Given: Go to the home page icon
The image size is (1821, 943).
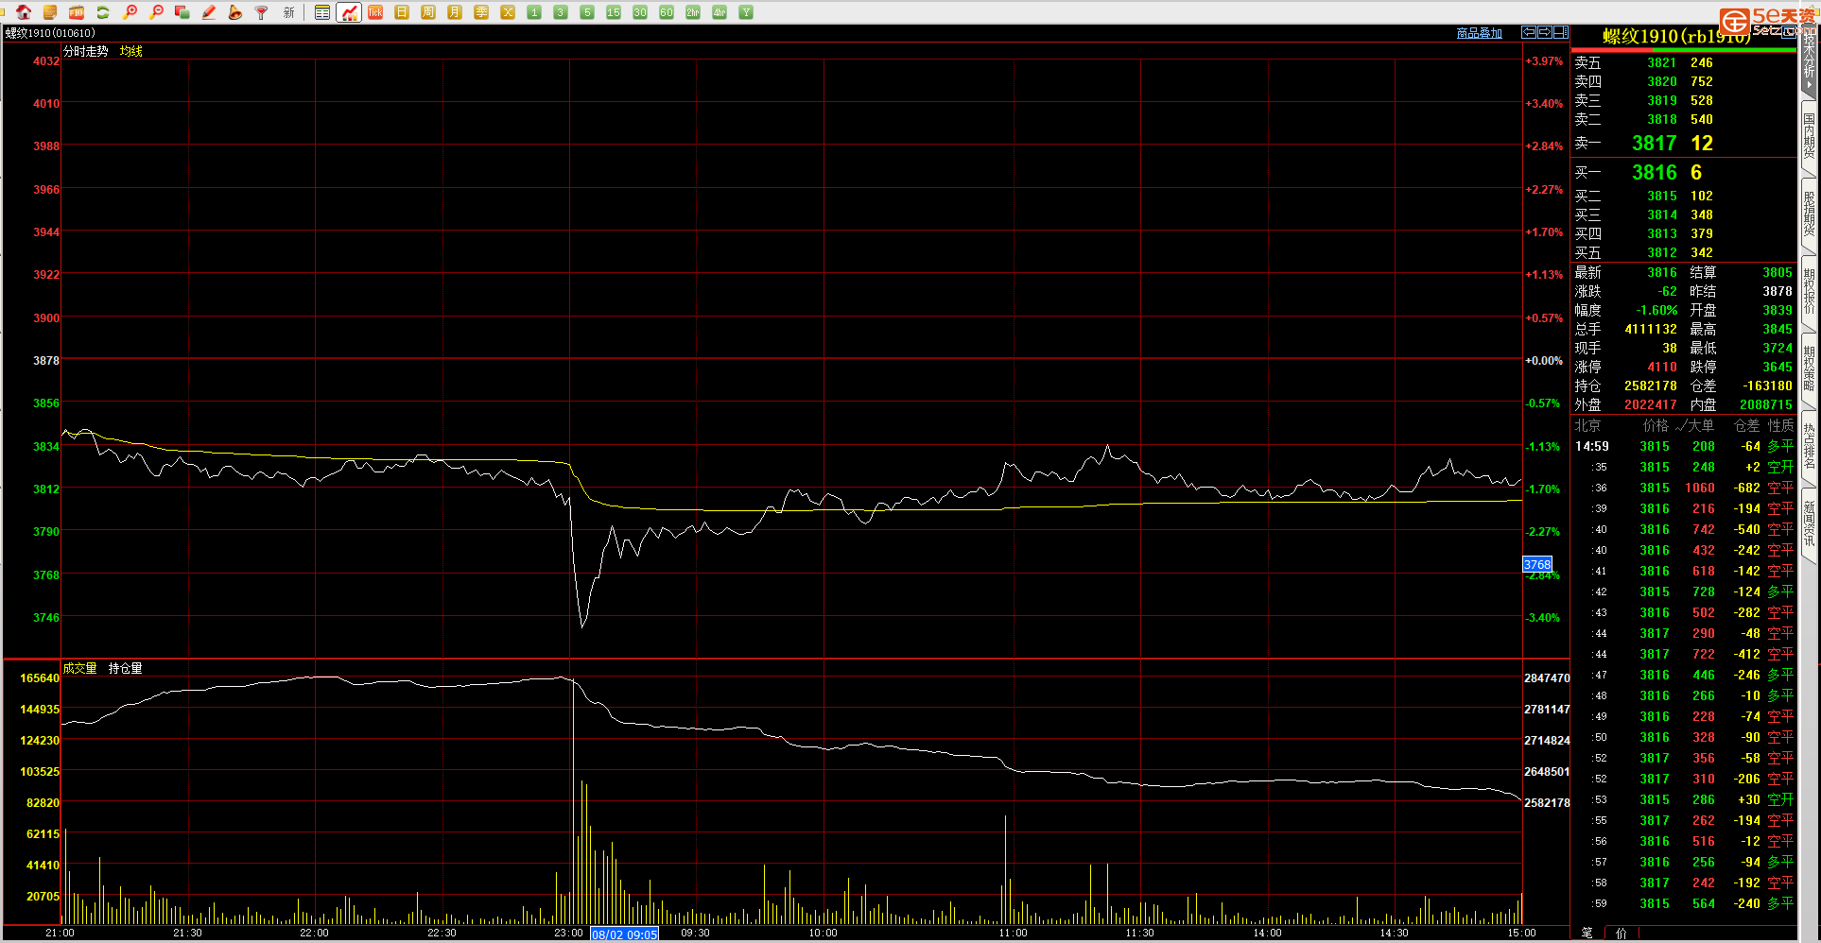Looking at the screenshot, I should coord(24,12).
